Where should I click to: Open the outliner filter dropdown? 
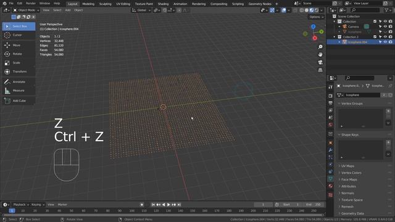[388, 10]
